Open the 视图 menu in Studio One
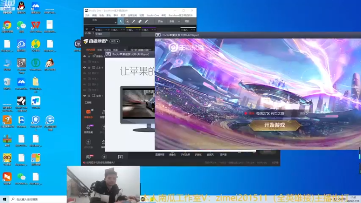 142,15
